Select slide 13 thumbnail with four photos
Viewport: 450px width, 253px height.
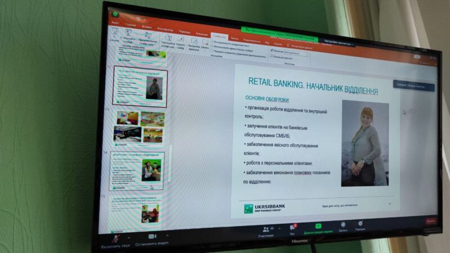(x=139, y=127)
